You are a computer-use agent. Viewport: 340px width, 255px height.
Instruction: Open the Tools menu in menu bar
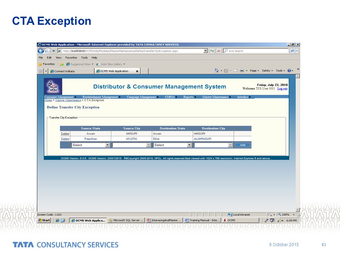click(x=84, y=58)
